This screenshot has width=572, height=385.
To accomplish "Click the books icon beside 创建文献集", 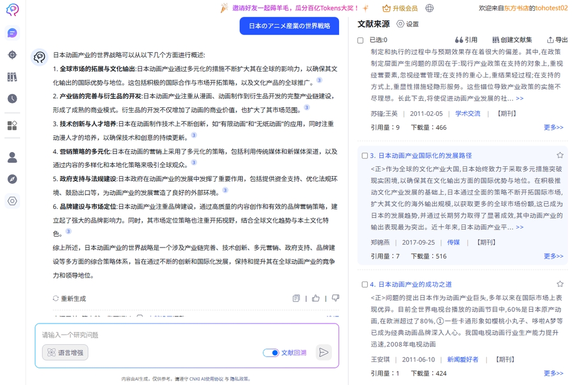I will coord(496,40).
